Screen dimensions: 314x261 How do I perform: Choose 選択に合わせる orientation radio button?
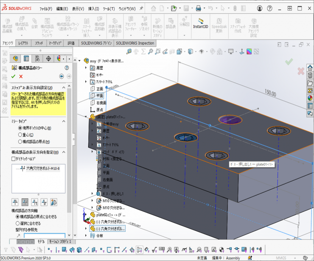[x=17, y=223]
